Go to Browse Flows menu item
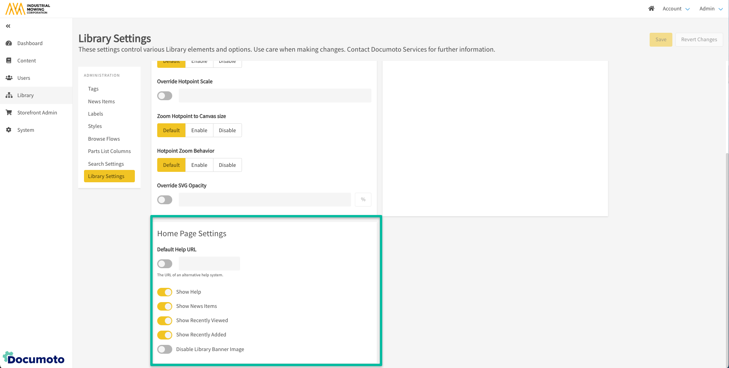The height and width of the screenshot is (368, 729). click(104, 139)
